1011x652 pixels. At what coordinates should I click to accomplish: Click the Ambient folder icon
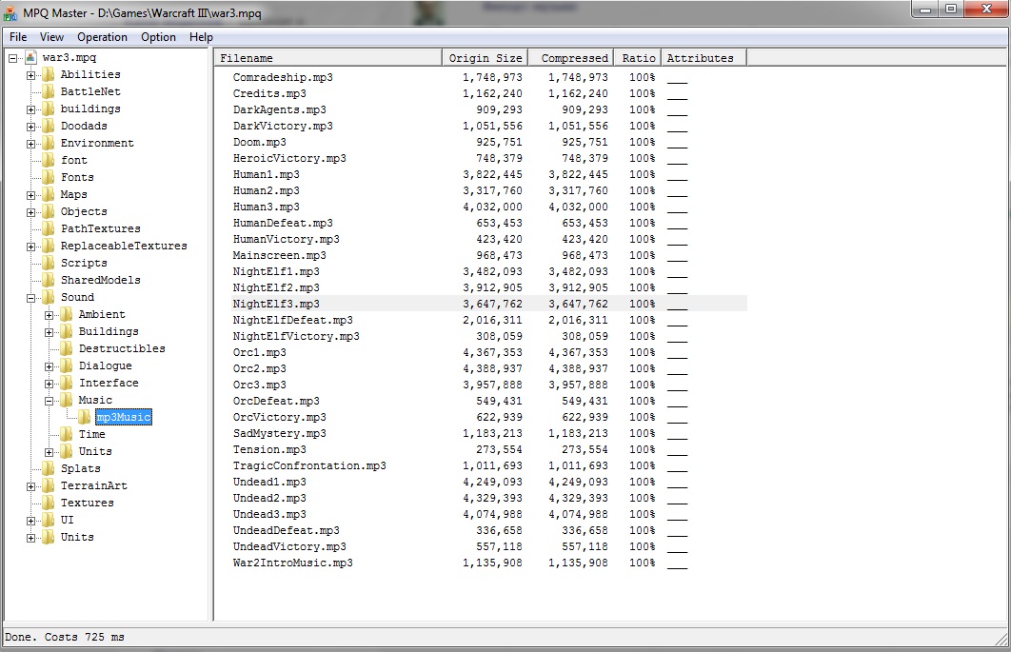click(x=67, y=315)
